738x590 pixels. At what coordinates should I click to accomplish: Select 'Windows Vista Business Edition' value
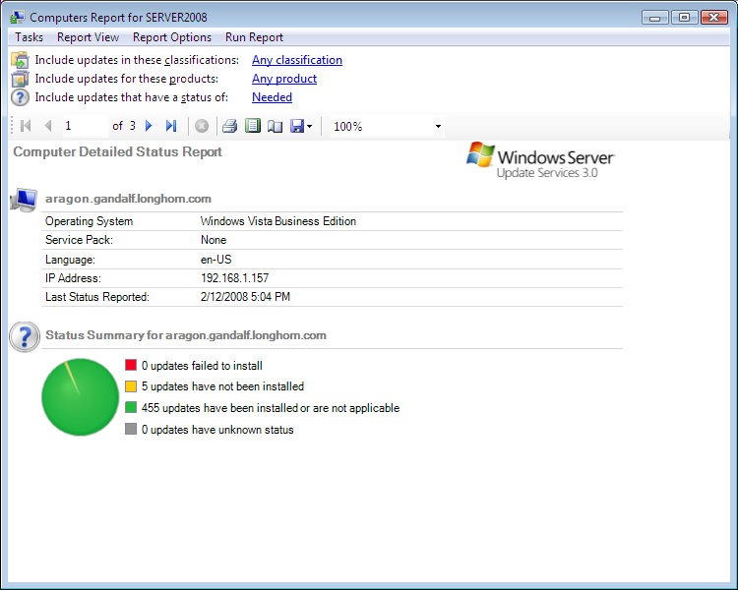[278, 221]
